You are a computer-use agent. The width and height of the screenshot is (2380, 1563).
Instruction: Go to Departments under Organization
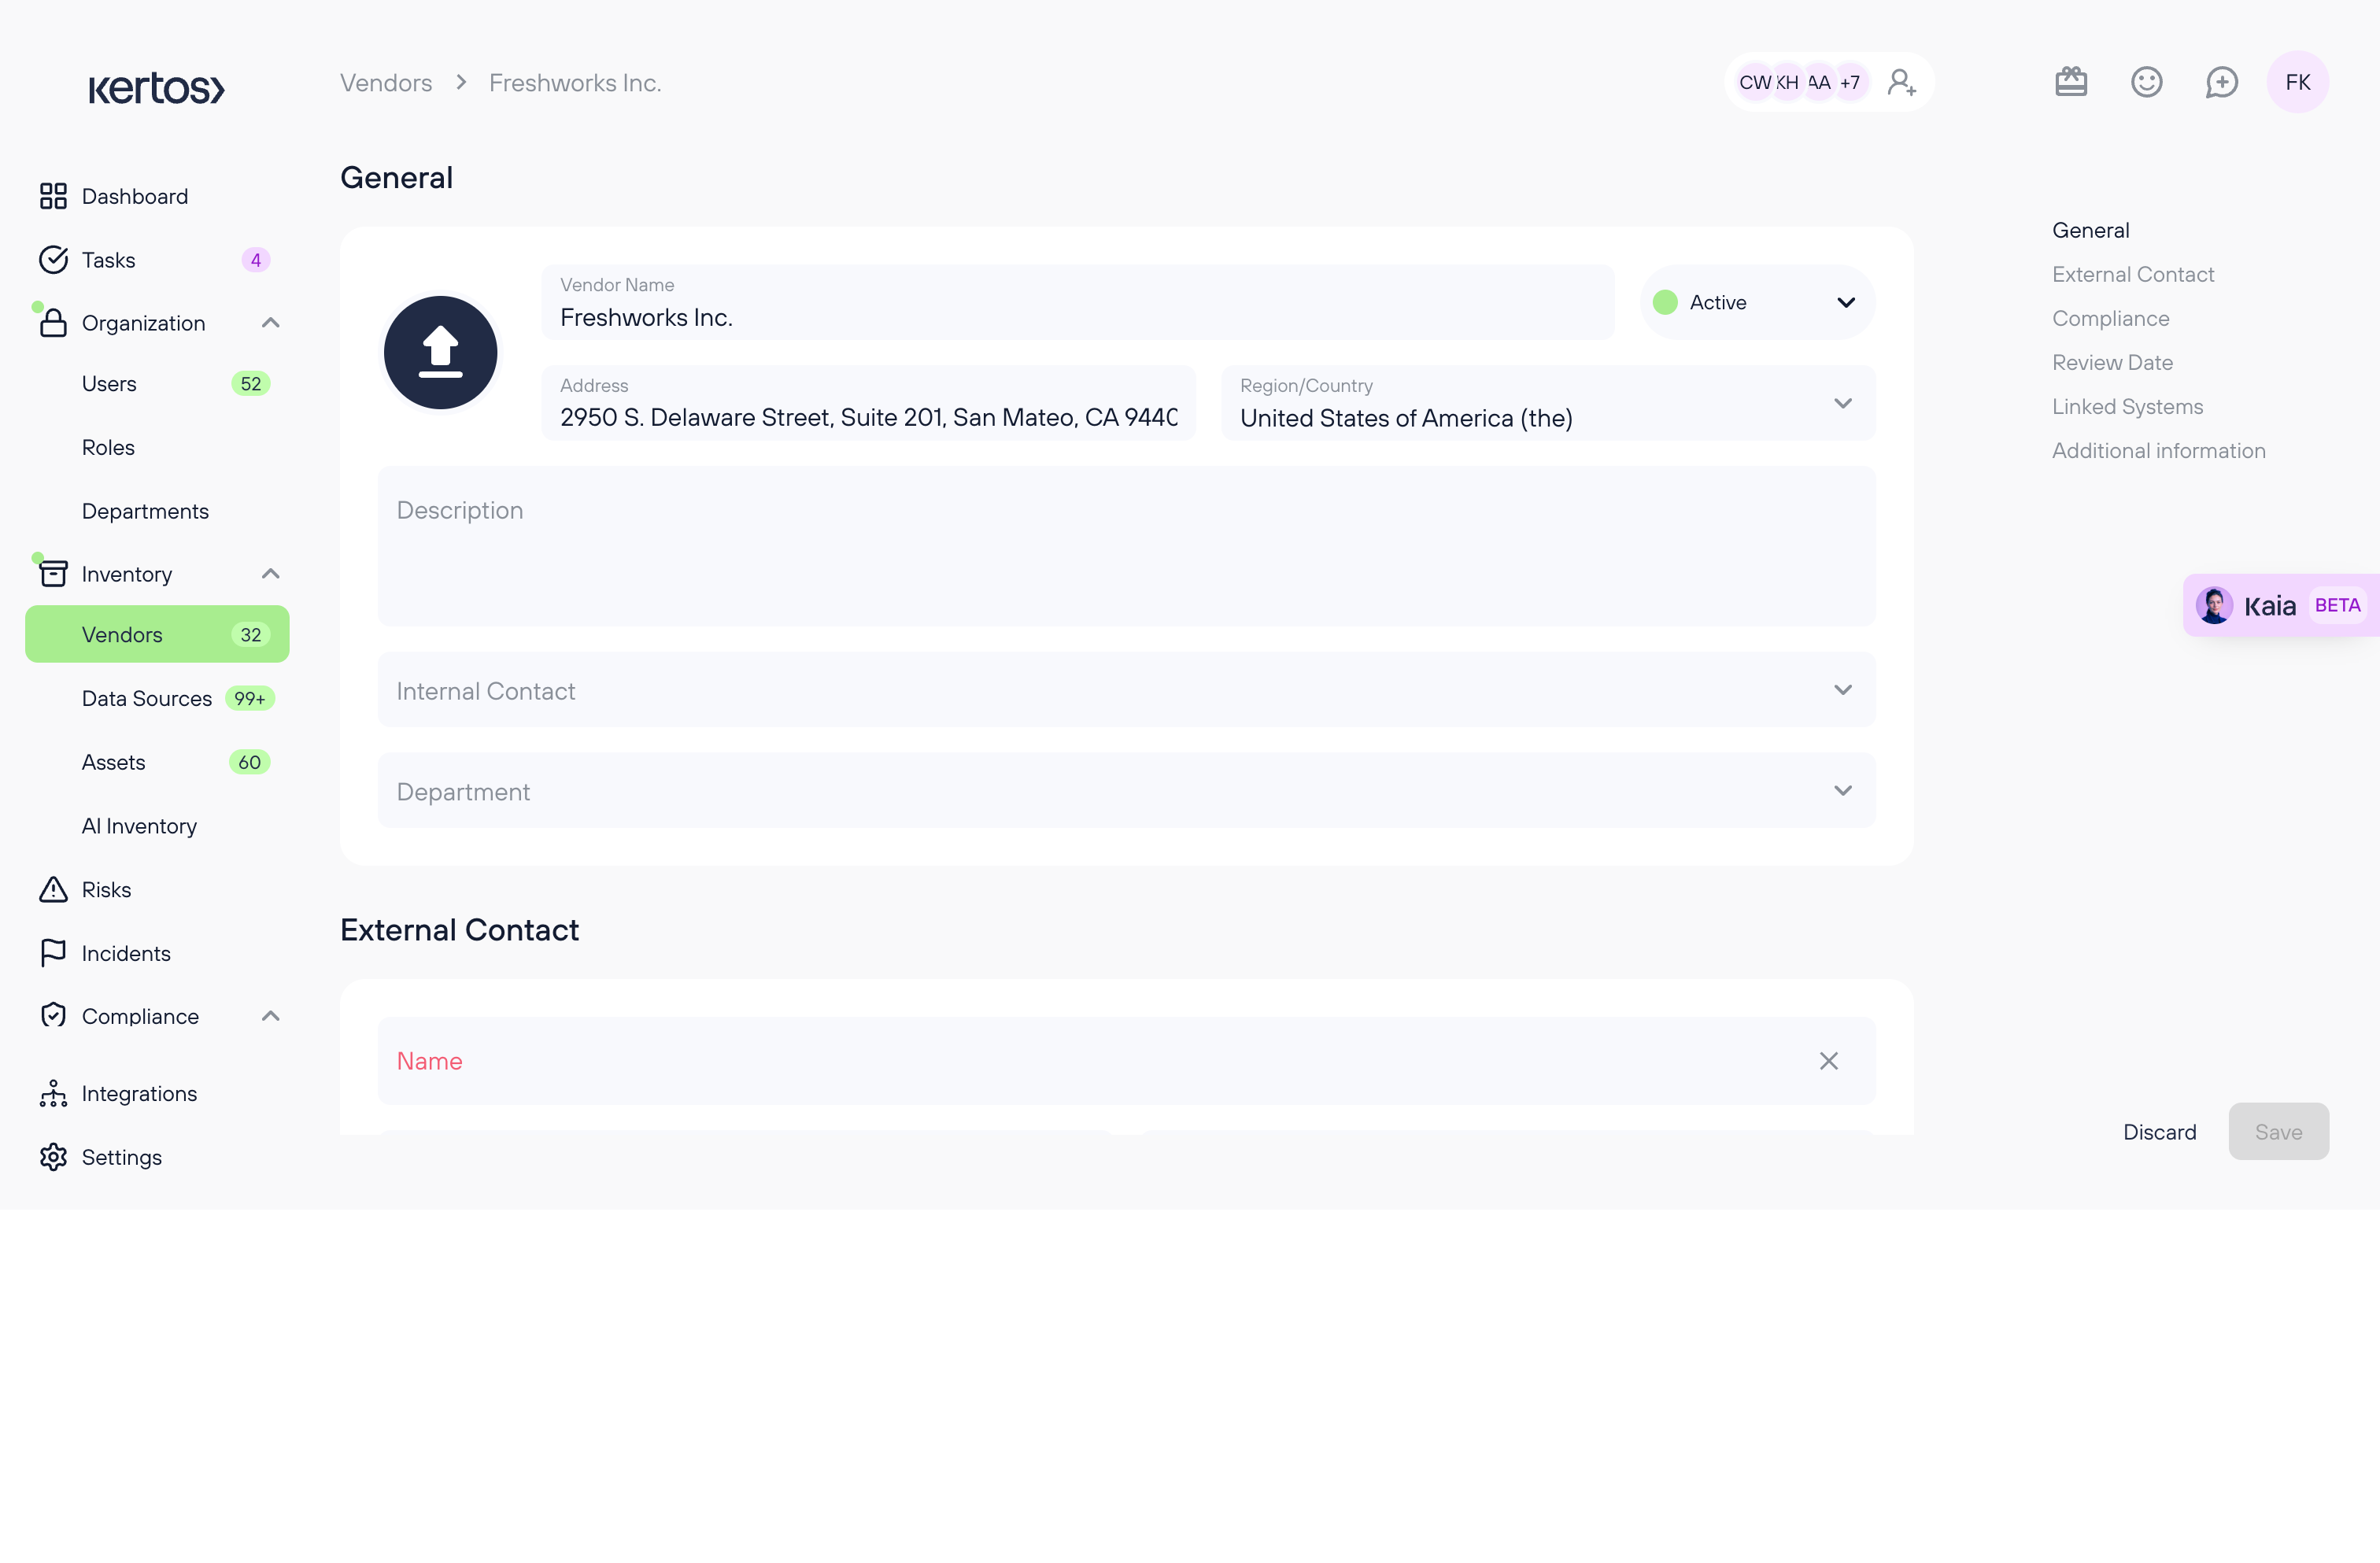145,511
